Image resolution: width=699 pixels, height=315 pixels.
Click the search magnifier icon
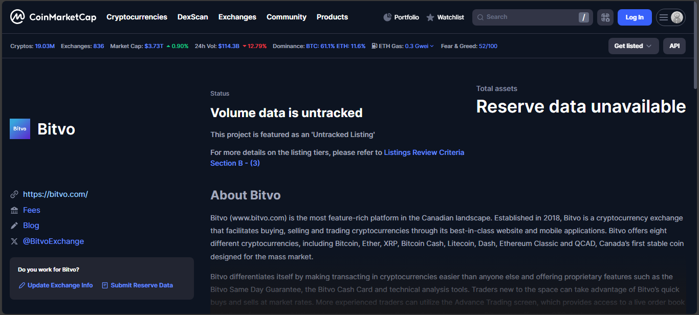tap(480, 17)
